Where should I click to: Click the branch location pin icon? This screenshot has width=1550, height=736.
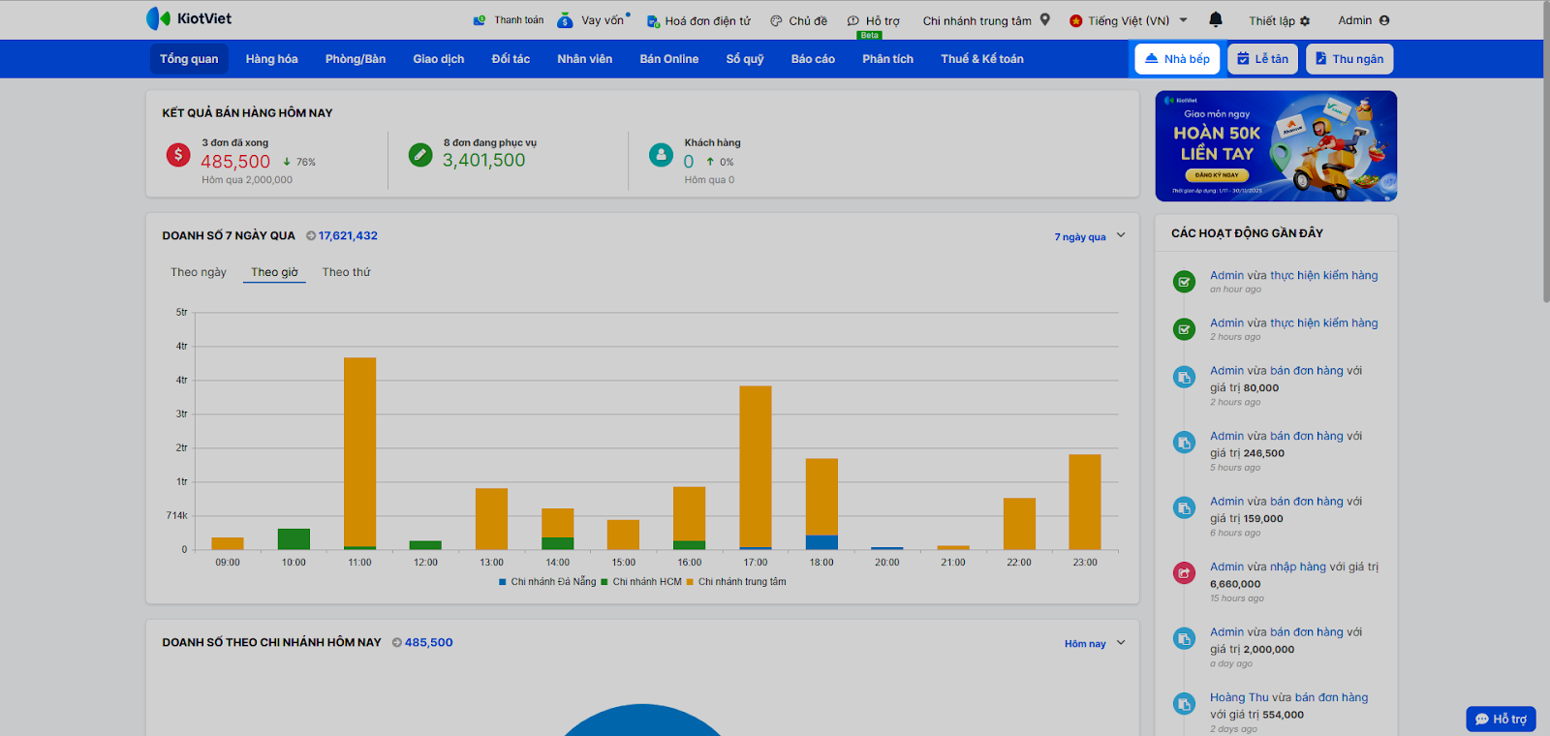tap(1045, 19)
